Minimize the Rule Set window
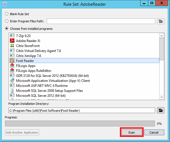Image resolution: width=170 pixels, height=142 pixels. pos(144,3)
